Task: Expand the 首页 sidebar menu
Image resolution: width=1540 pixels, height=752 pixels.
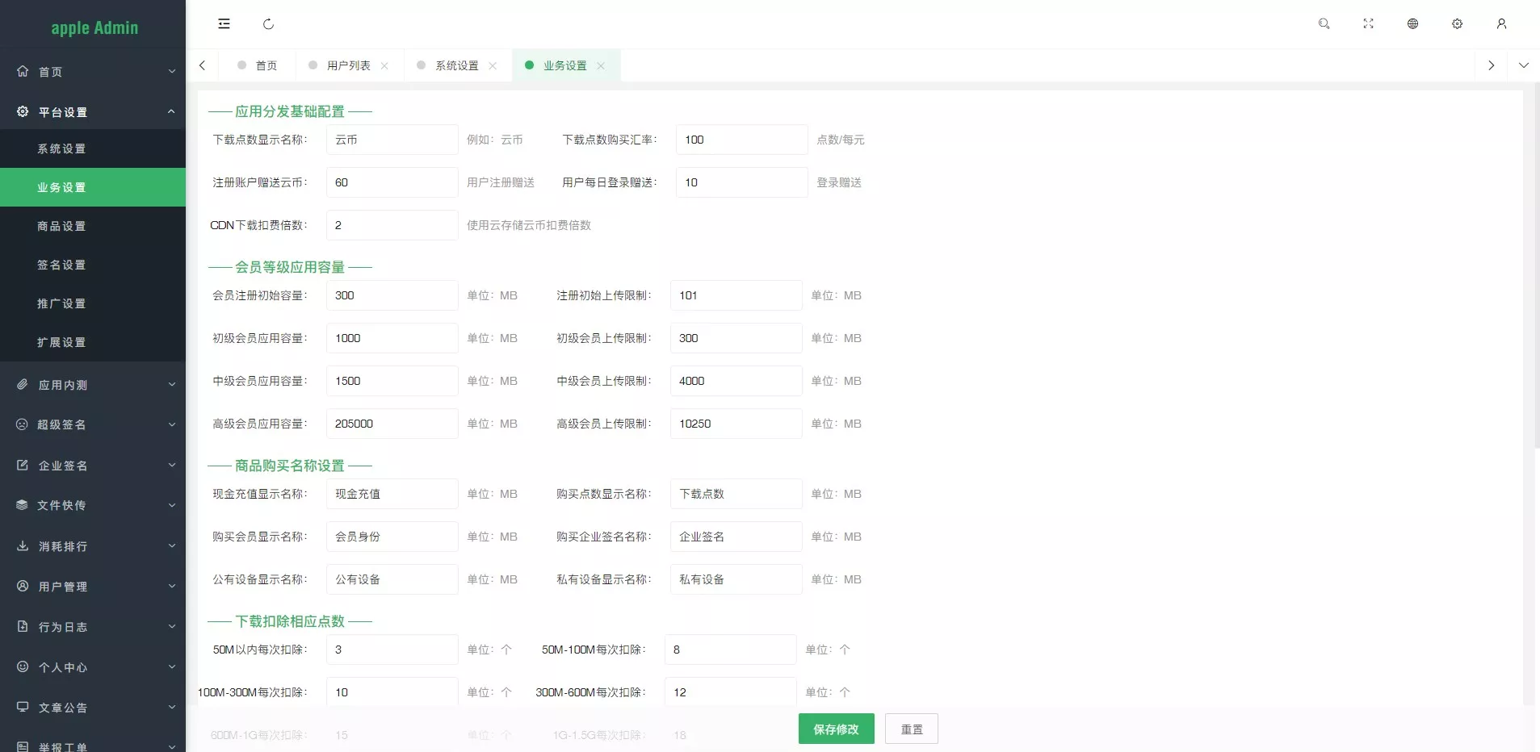Action: (x=171, y=71)
